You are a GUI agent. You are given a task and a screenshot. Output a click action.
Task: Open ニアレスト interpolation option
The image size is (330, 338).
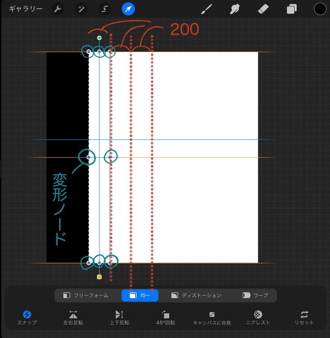[258, 317]
